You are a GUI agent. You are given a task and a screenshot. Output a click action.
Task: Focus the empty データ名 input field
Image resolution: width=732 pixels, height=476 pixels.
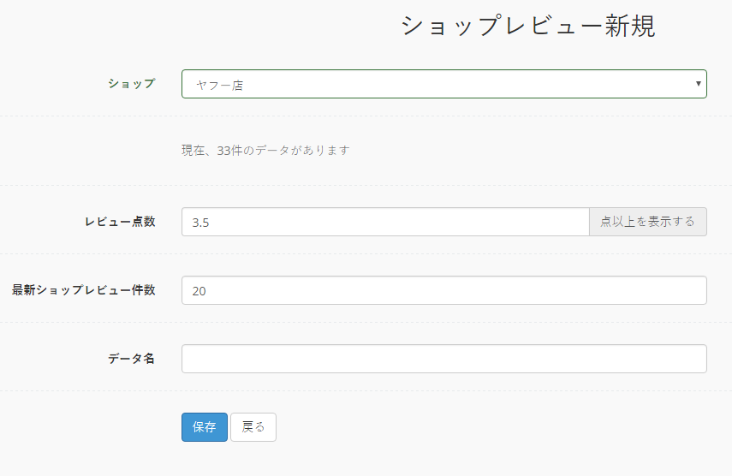coord(444,359)
